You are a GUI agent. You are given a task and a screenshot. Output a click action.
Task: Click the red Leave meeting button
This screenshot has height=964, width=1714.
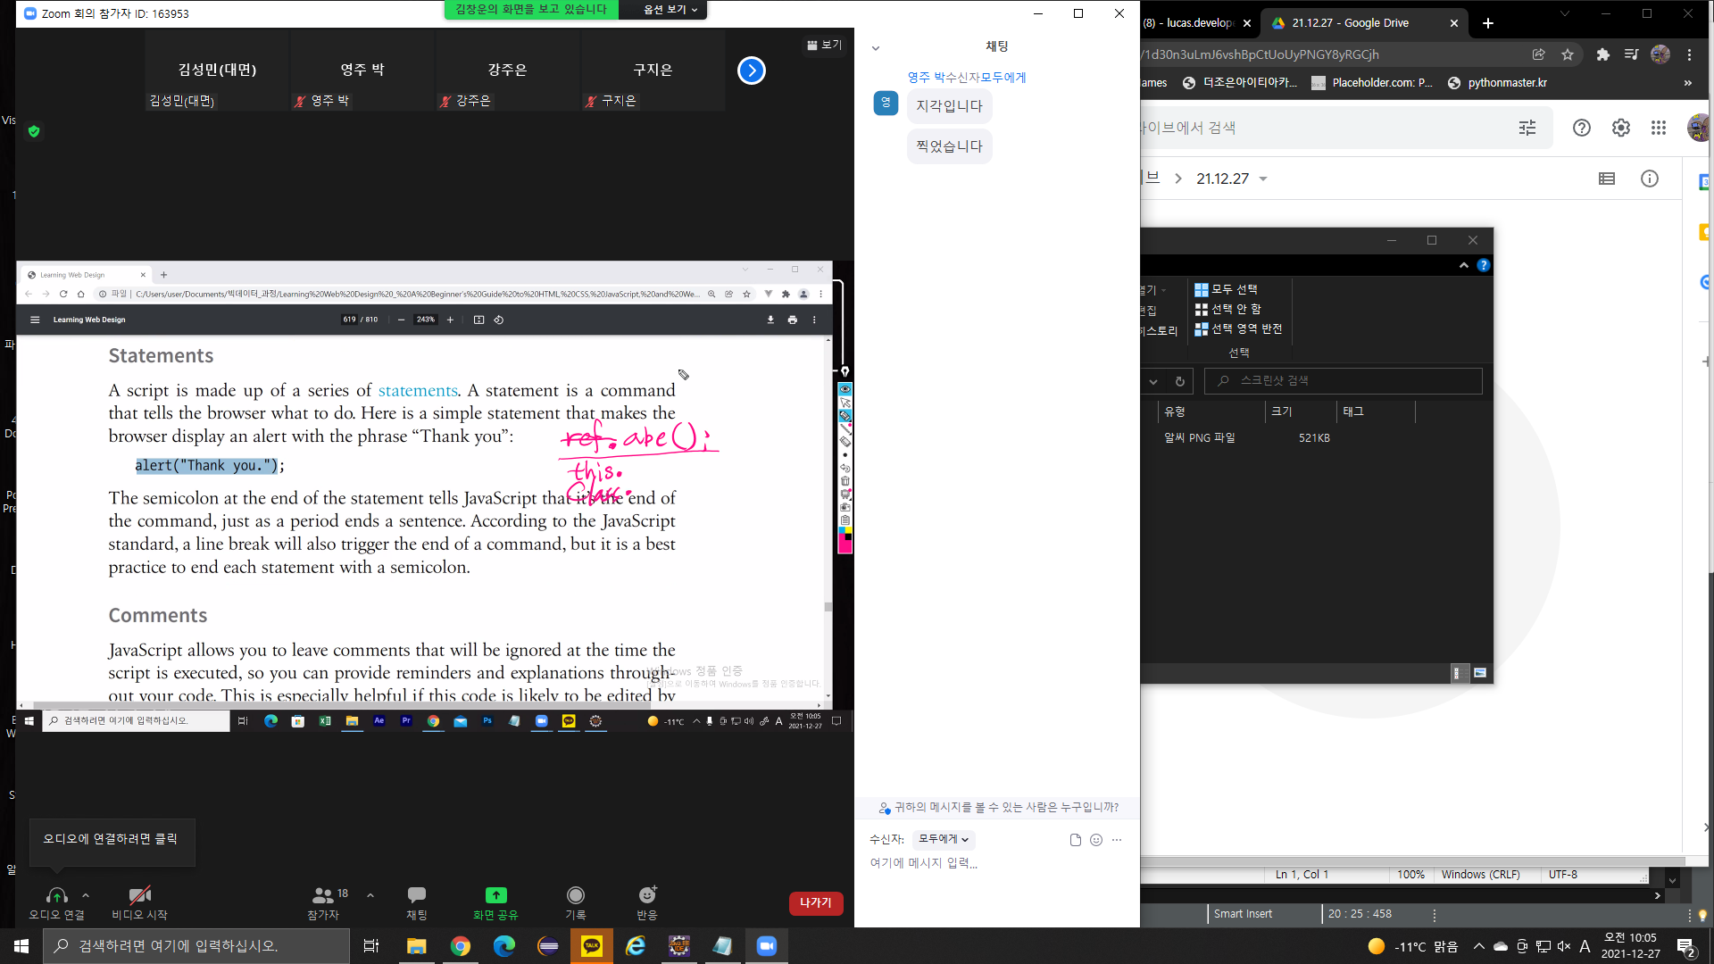point(815,903)
